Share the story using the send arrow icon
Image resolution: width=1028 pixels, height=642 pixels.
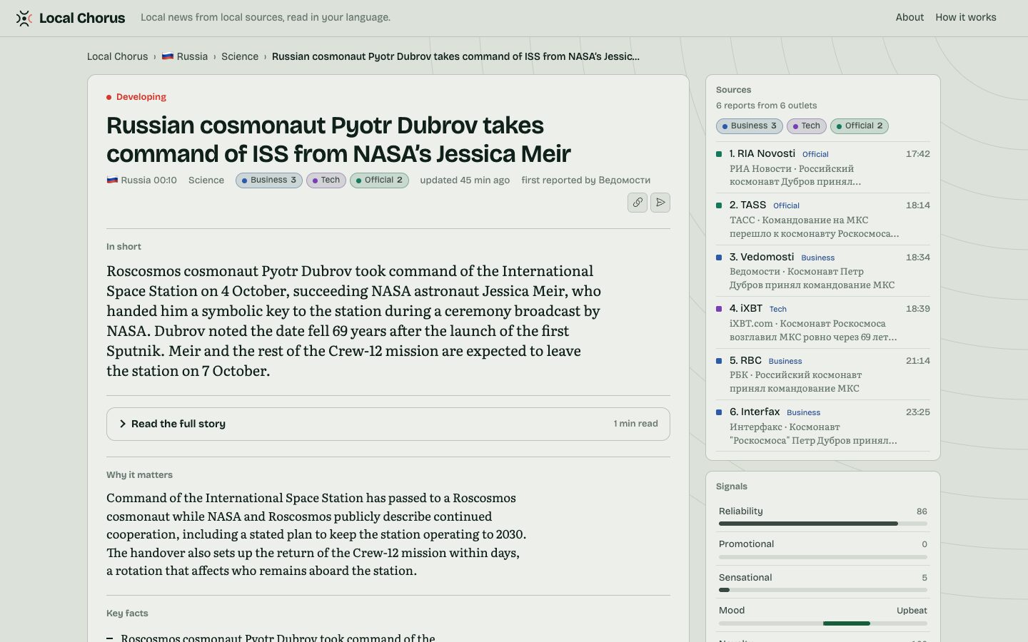point(660,203)
